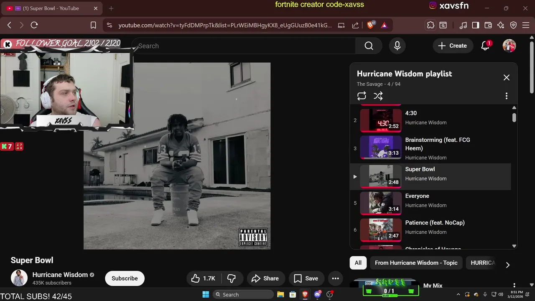Open the Leo AI sparkle icon
This screenshot has height=301, width=535.
pos(501,25)
